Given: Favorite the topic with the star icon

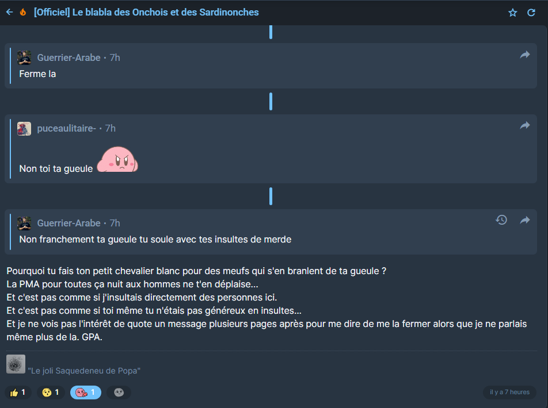Looking at the screenshot, I should tap(513, 13).
